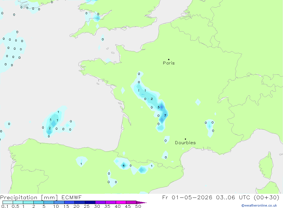Viewport: 283px width, 208px height.
Task: Click the forecast date Fr 01-05-2026 text
Action: point(187,197)
